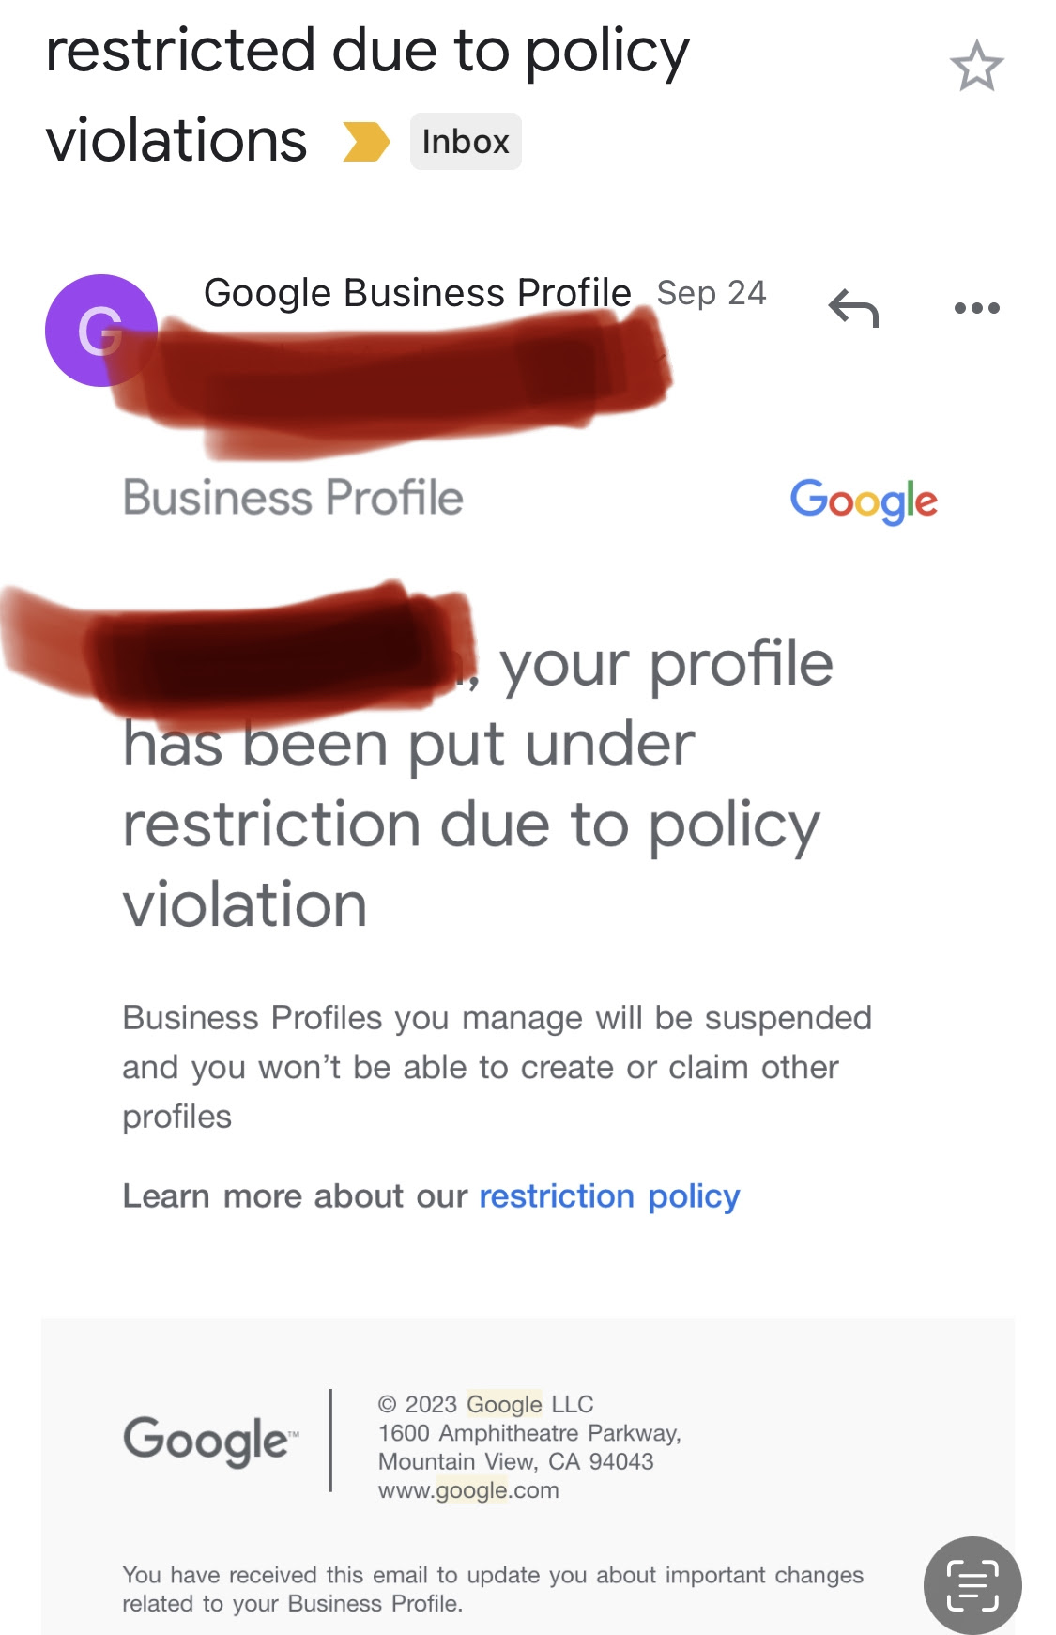
Task: Tap the Business Profiles suspended paragraph
Action: tap(497, 1067)
